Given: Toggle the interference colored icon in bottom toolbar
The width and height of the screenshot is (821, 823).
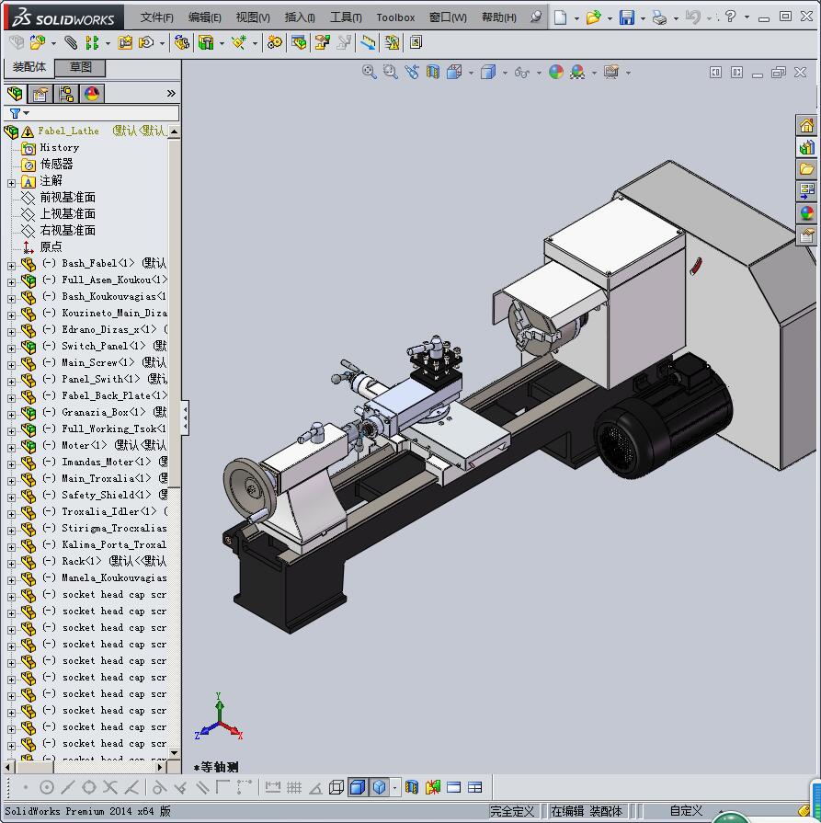Looking at the screenshot, I should (x=432, y=787).
